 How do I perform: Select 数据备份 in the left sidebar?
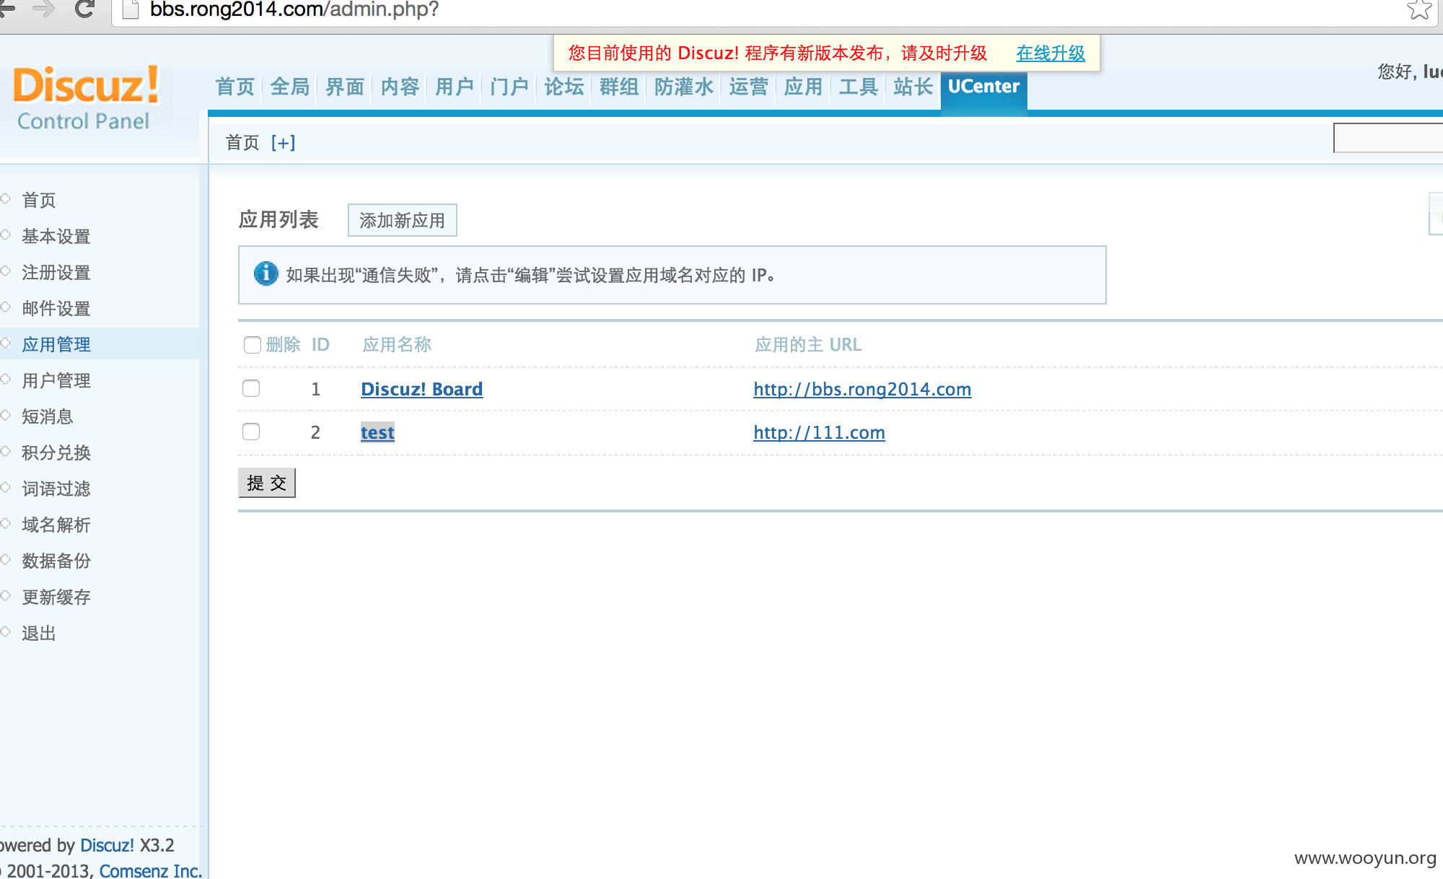[56, 561]
